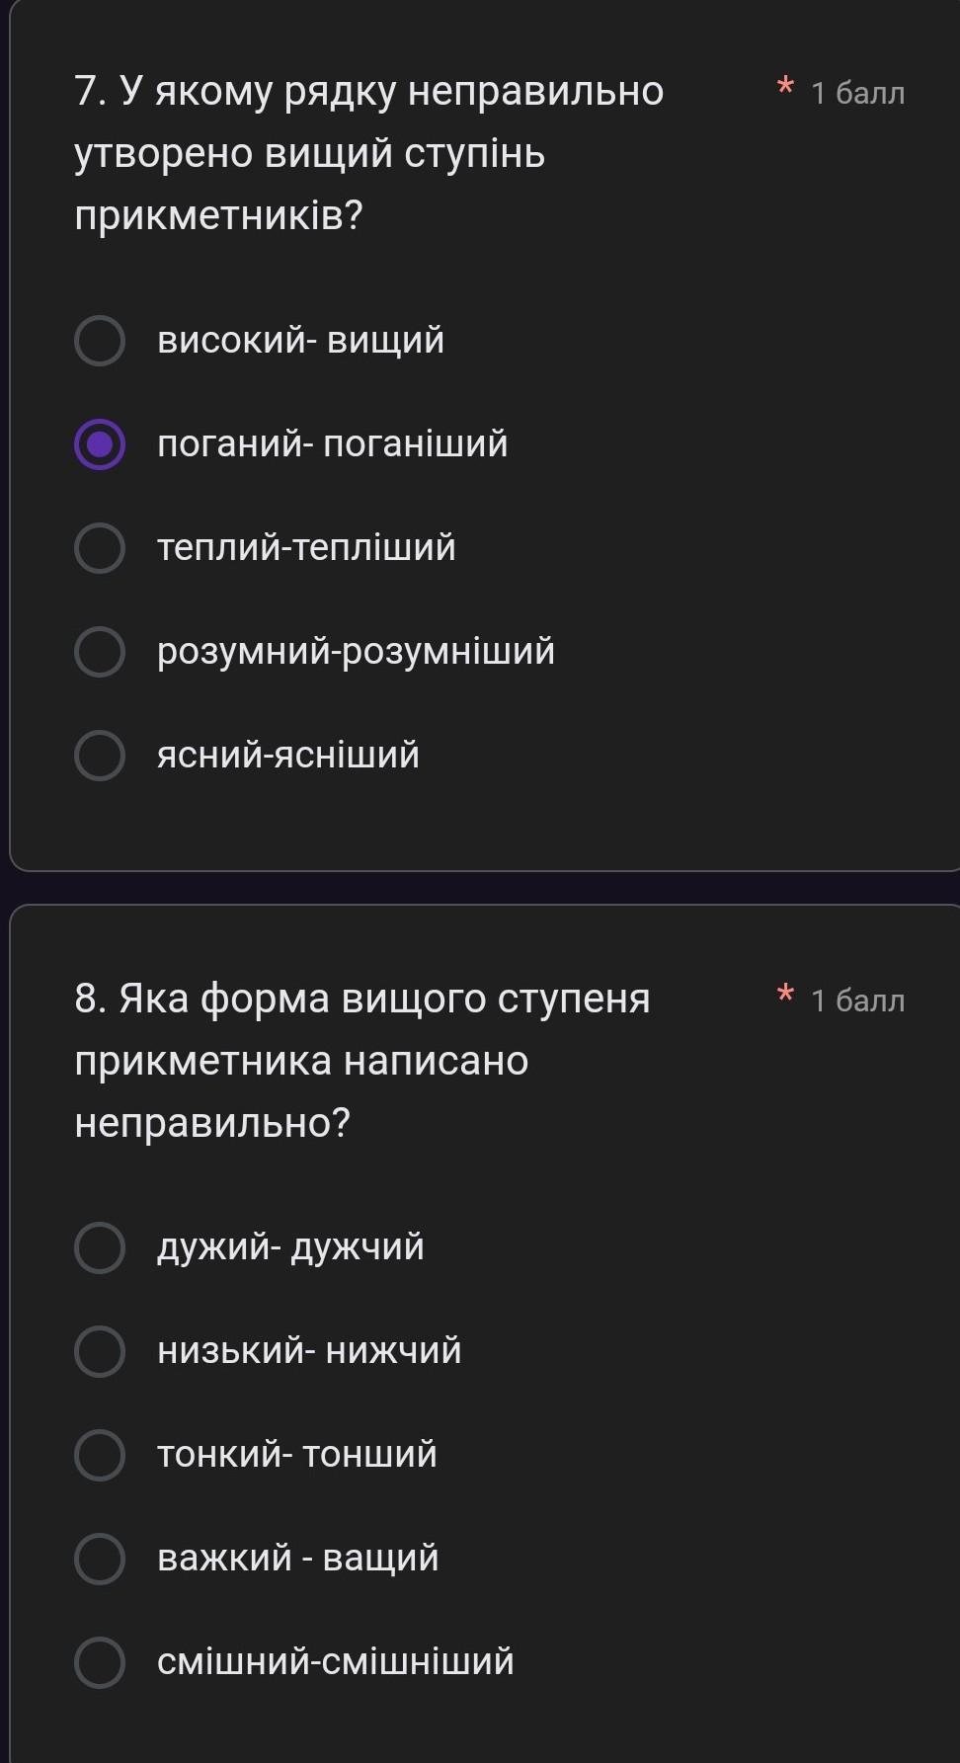Click the ясний-ясніший answer label
This screenshot has width=960, height=1763.
pos(288,756)
